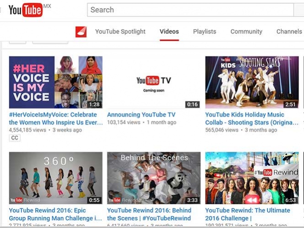304x228 pixels.
Task: Click YouTube Kids Holiday Music Collab title
Action: point(252,119)
